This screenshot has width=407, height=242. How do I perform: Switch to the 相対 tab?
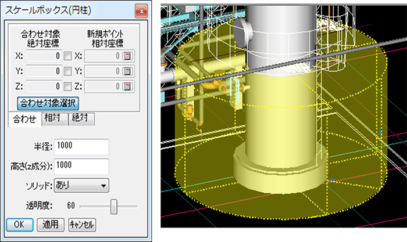[53, 118]
